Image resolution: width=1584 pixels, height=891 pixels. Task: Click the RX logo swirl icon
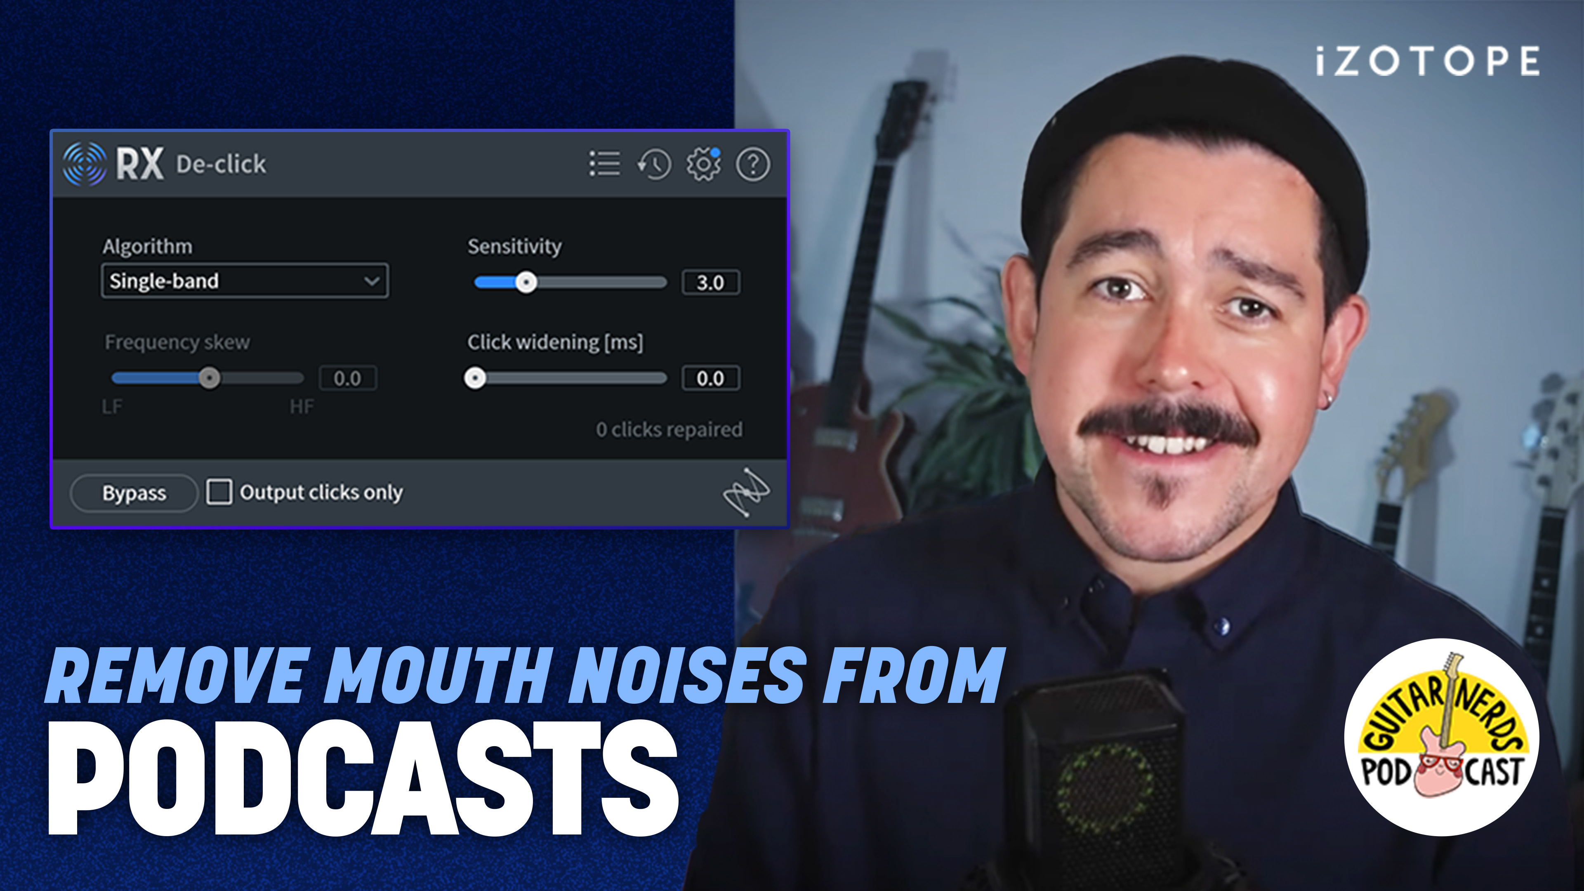point(84,164)
